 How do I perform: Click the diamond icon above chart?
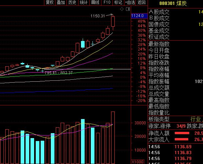coord(122,9)
